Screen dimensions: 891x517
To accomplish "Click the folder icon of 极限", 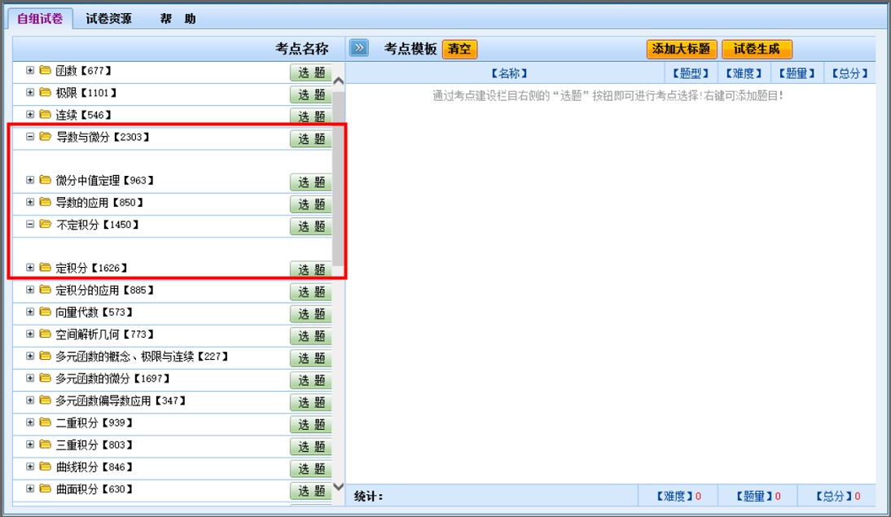I will tap(46, 93).
